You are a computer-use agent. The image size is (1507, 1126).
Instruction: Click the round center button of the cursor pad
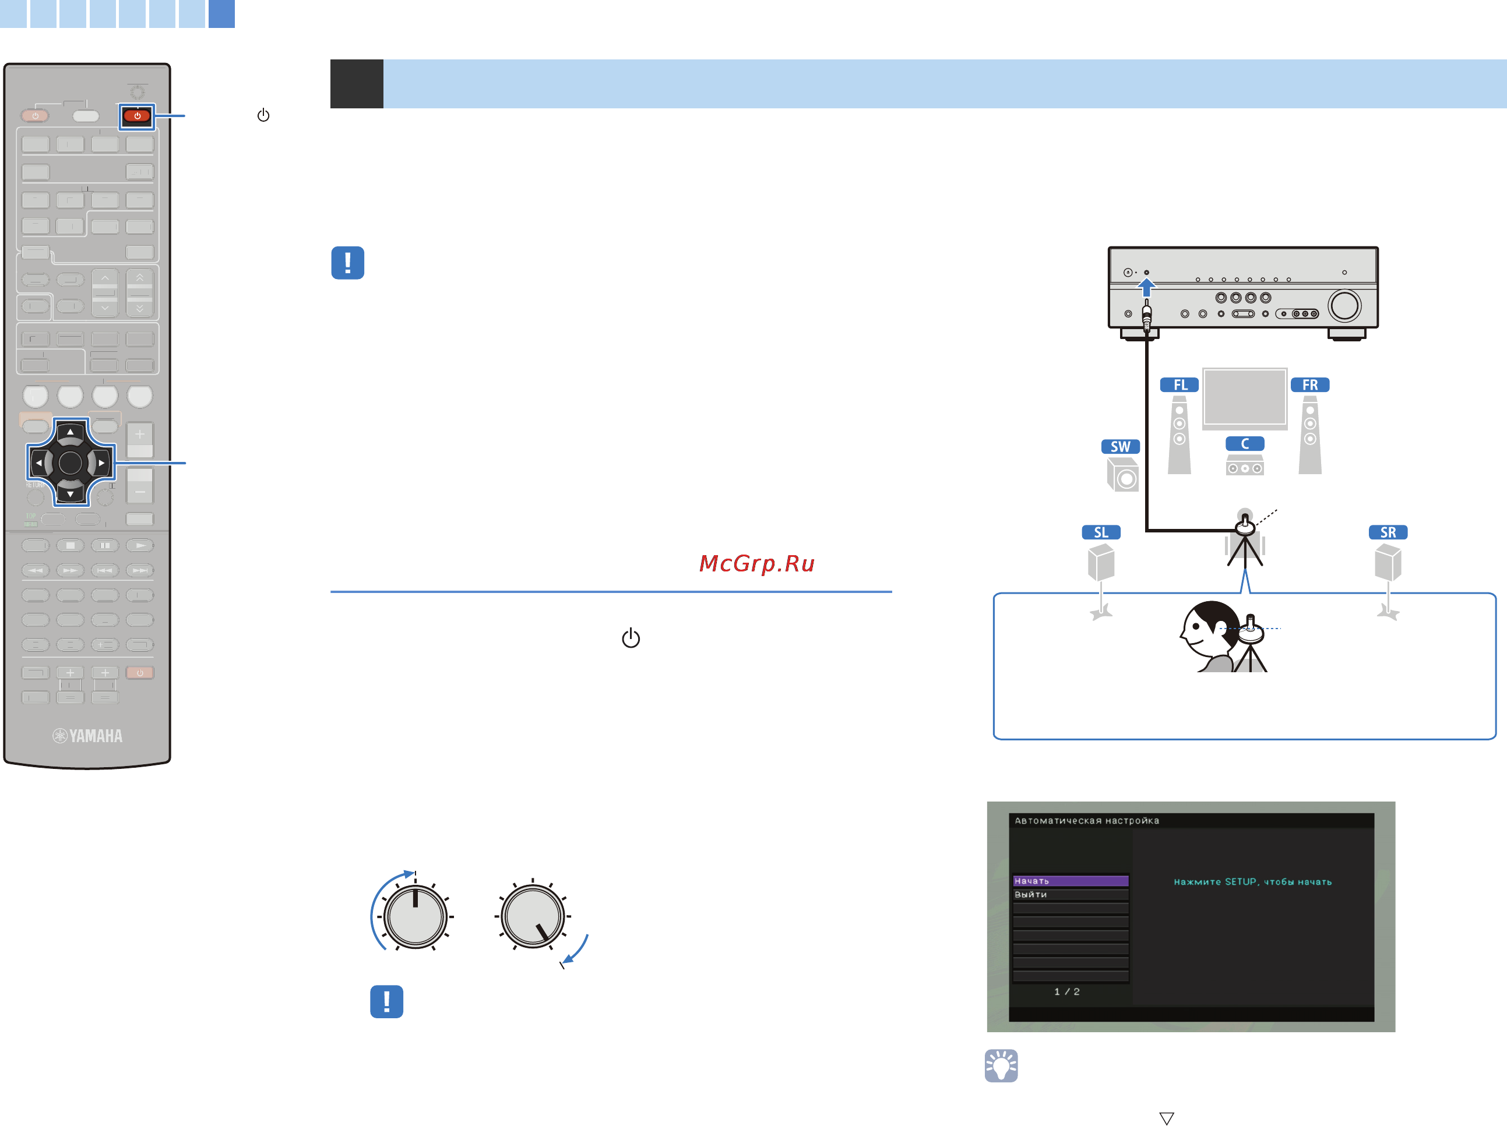tap(70, 463)
